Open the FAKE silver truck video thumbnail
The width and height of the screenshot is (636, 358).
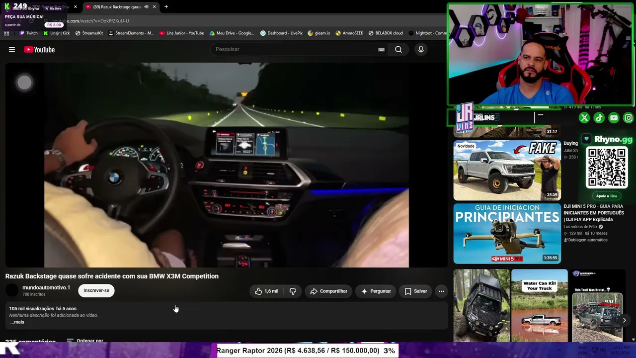coord(507,170)
